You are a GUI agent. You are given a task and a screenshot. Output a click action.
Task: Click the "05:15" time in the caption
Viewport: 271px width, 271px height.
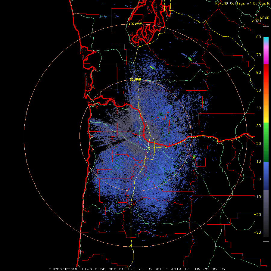(218, 269)
